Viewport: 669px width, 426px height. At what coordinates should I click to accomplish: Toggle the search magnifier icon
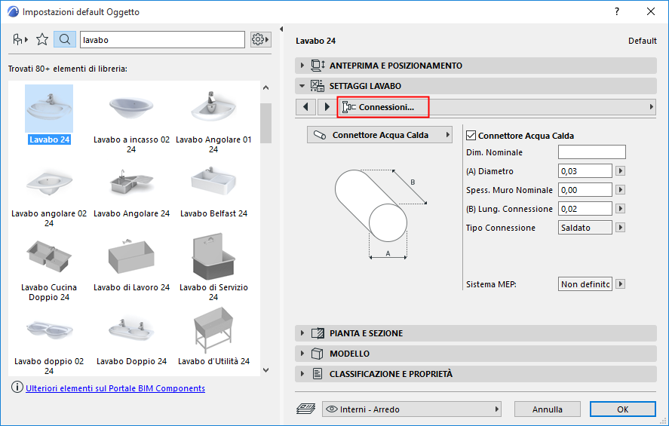65,40
